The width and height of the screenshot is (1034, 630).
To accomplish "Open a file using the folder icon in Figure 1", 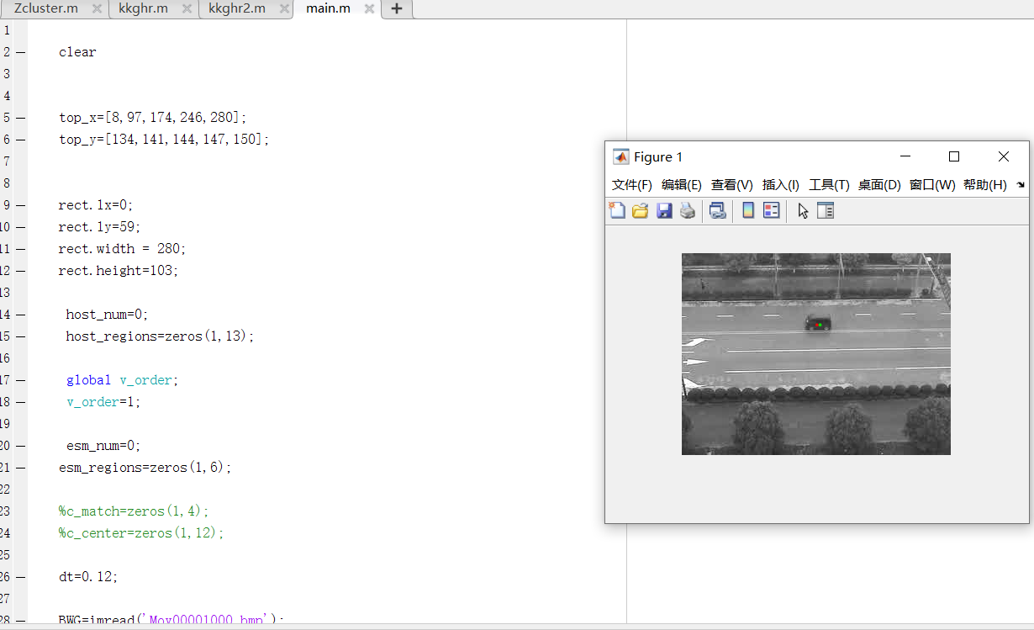I will point(640,210).
